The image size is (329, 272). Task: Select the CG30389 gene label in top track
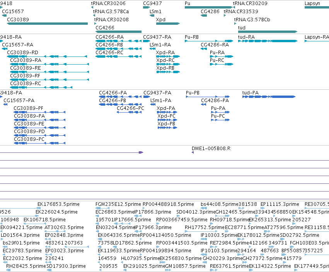click(18, 19)
